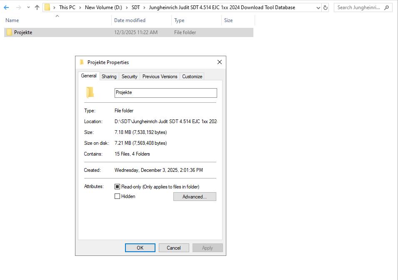The image size is (398, 280).
Task: Click the 12/3/2025 11:22 AM date cell
Action: 136,32
